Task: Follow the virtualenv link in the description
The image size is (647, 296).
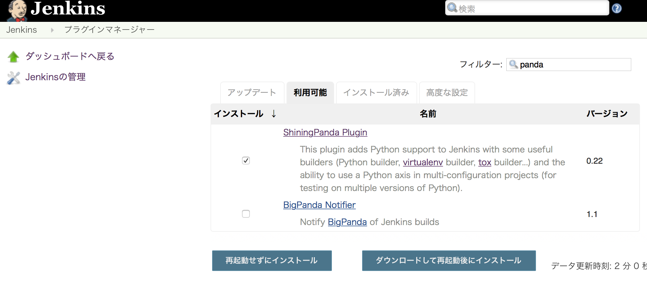Action: (423, 162)
